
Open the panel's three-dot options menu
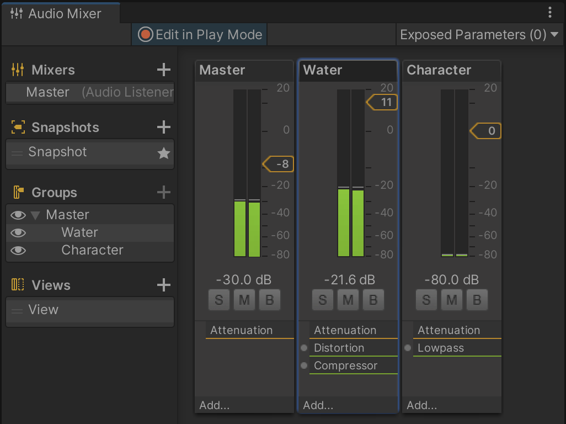click(549, 13)
